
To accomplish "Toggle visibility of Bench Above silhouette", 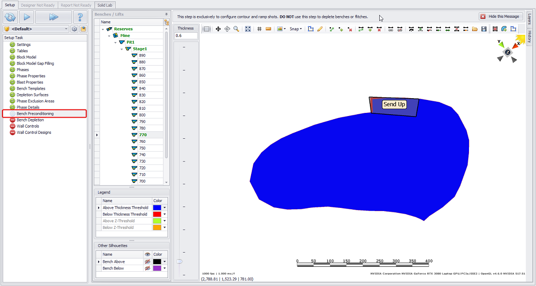I will click(147, 262).
